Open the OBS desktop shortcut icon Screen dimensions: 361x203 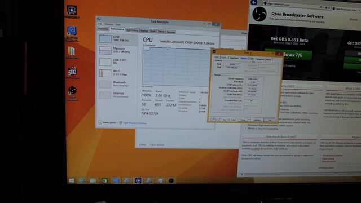pyautogui.click(x=72, y=93)
